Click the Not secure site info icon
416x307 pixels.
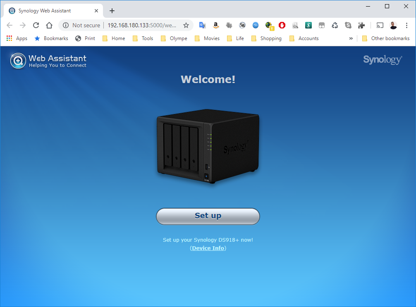click(65, 25)
